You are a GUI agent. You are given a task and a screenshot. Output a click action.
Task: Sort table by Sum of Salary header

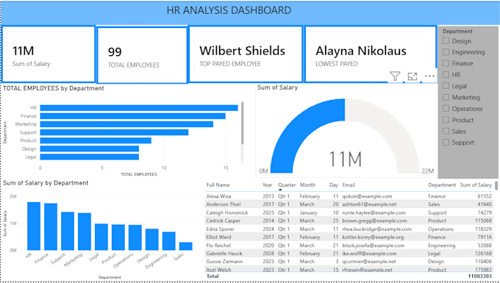476,185
